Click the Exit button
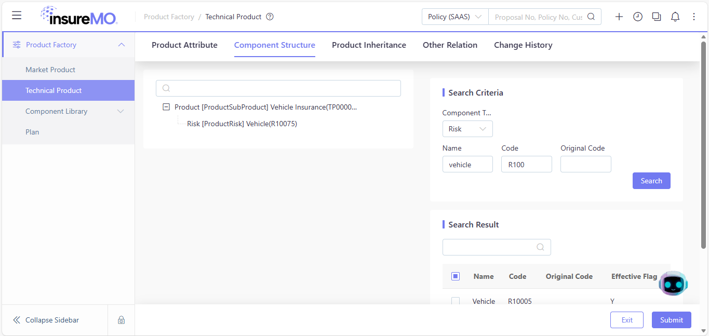Image resolution: width=709 pixels, height=336 pixels. [627, 320]
